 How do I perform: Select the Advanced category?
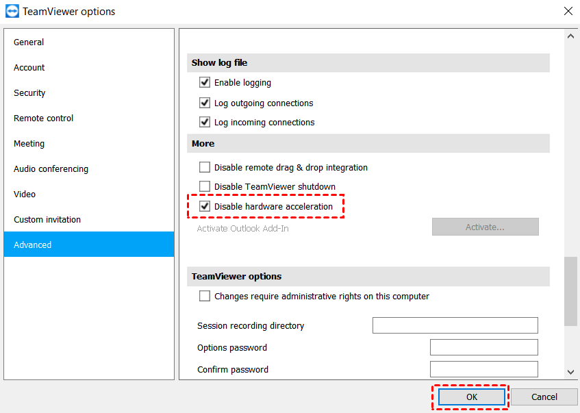tap(89, 245)
